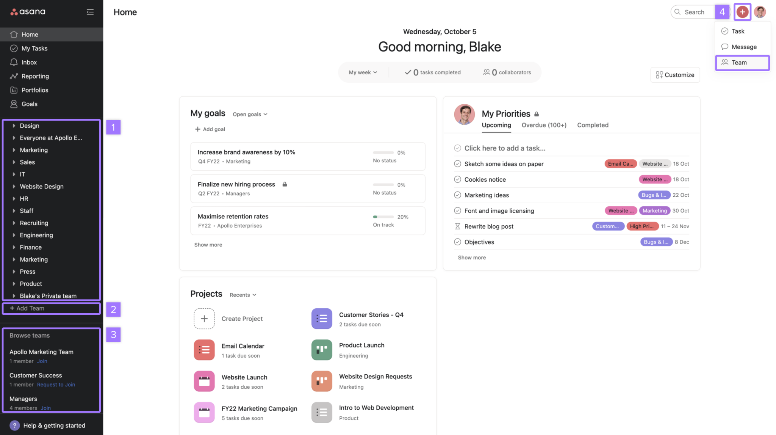This screenshot has height=435, width=776.
Task: Mark 'Cookies notice' as complete
Action: tap(457, 179)
